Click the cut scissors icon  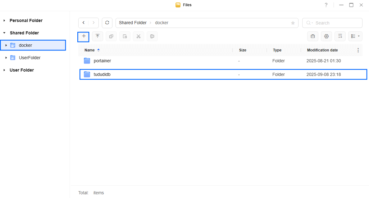139,36
